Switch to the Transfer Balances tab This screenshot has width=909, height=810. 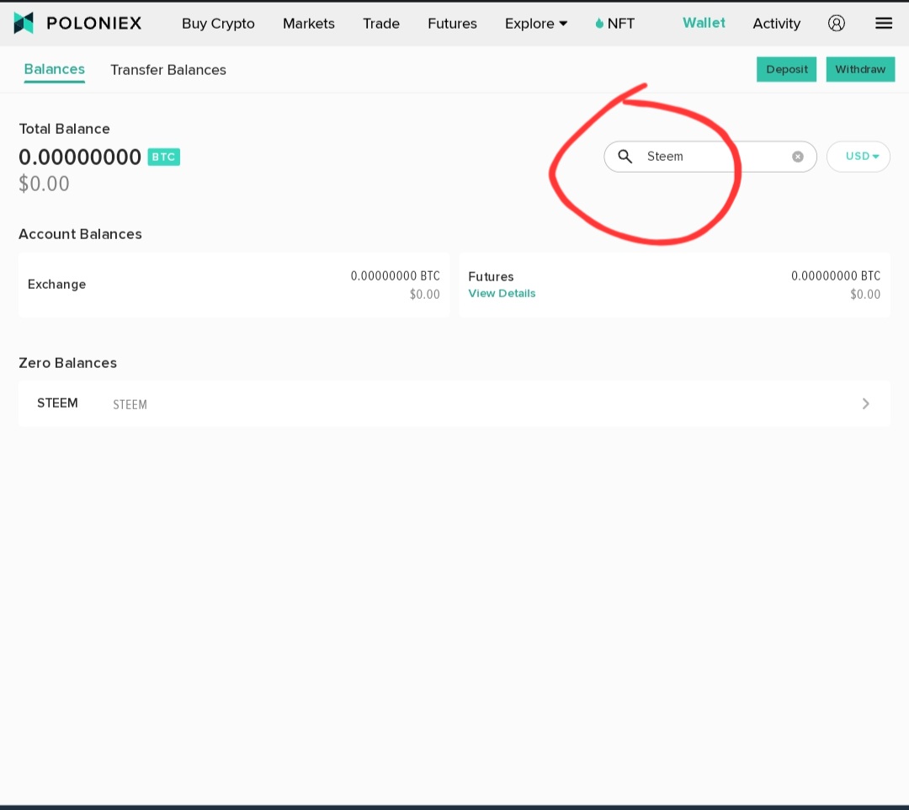[x=168, y=70]
